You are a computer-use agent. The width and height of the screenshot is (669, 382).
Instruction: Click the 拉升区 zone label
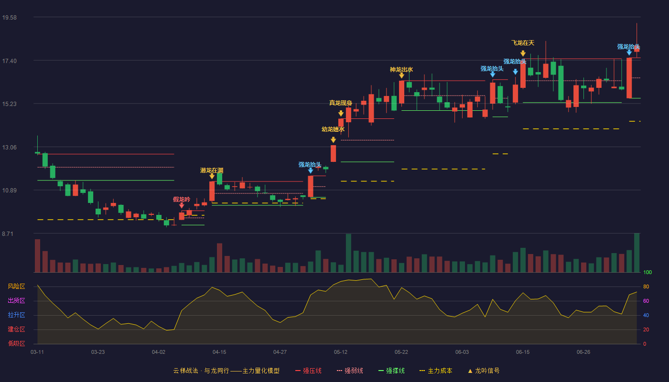pos(16,315)
